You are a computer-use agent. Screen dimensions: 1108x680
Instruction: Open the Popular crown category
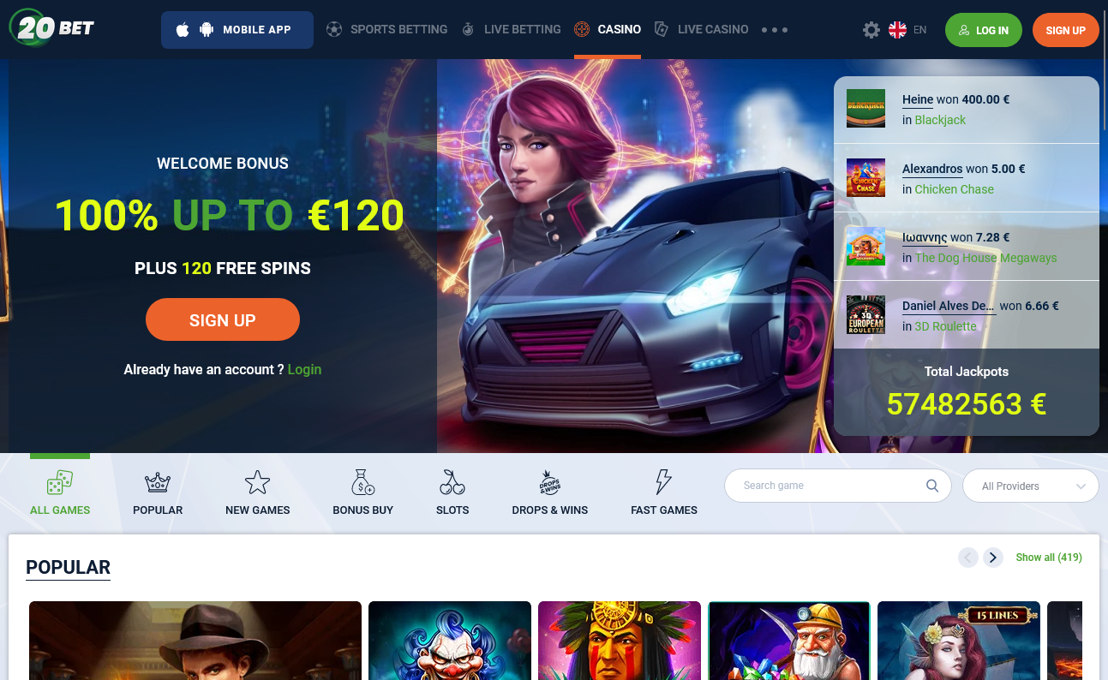coord(158,483)
